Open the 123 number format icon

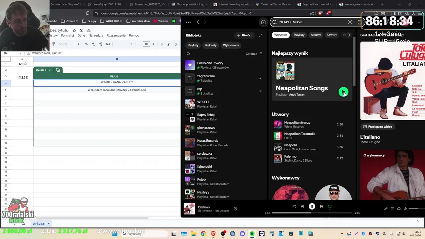[108, 44]
